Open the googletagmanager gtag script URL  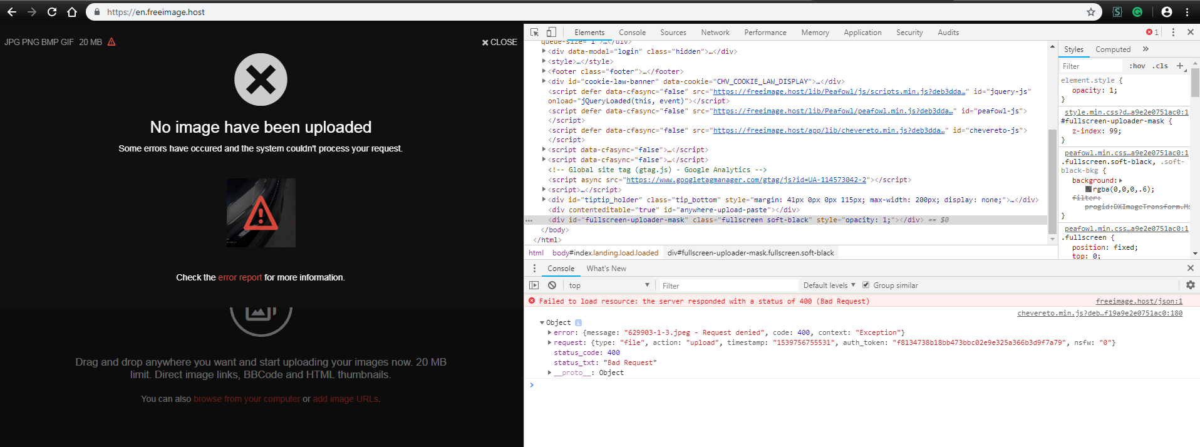click(x=746, y=180)
